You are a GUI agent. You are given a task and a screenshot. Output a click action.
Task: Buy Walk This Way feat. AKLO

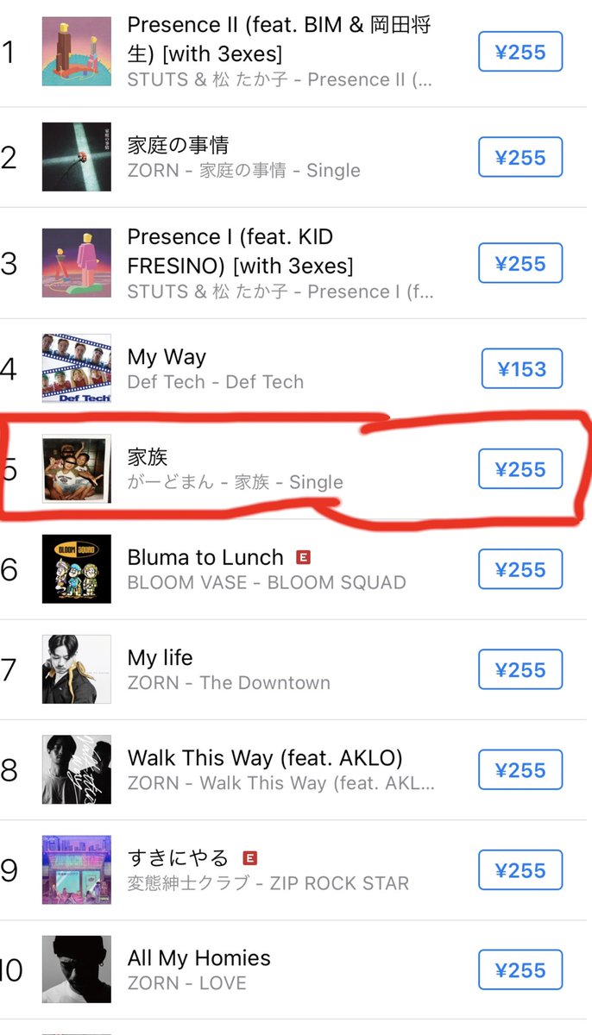coord(520,770)
